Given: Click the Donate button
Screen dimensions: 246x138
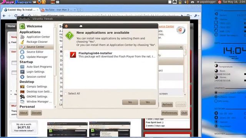Looking at the screenshot, I should 36,113.
